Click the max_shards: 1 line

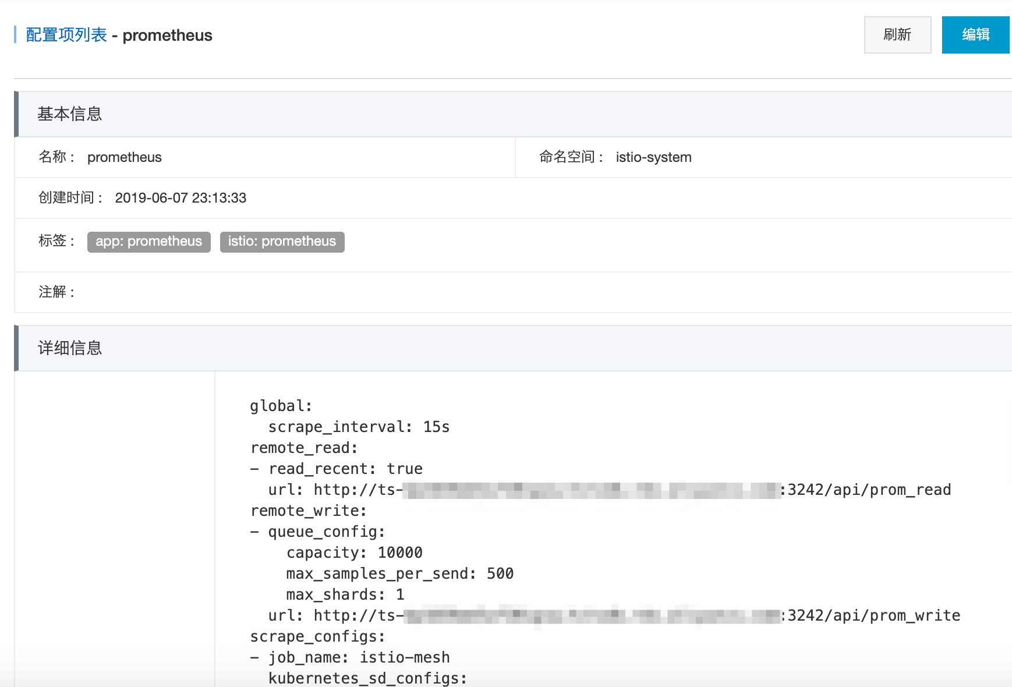point(345,594)
